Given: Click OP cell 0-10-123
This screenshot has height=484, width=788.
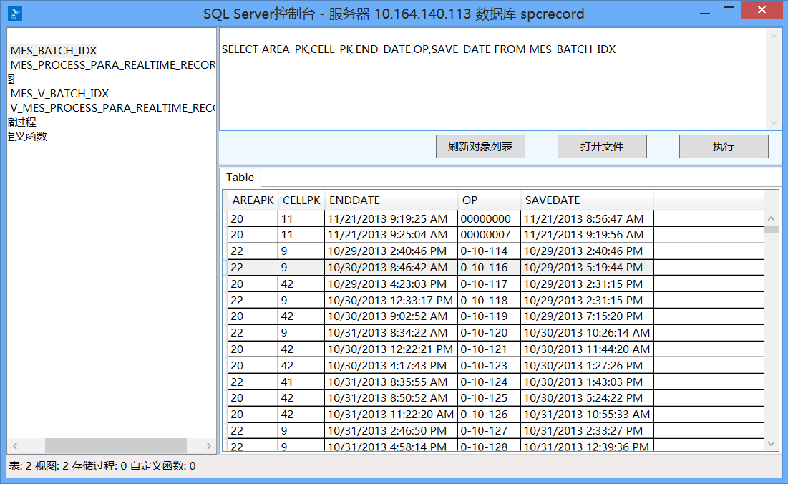Looking at the screenshot, I should pos(489,365).
